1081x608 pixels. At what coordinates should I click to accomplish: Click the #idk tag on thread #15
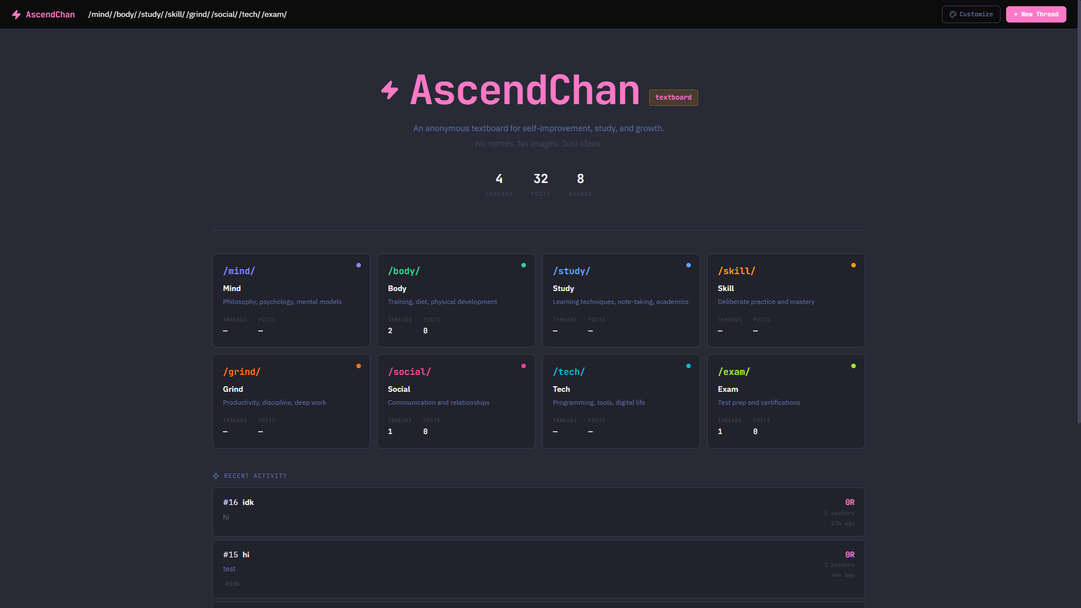233,584
